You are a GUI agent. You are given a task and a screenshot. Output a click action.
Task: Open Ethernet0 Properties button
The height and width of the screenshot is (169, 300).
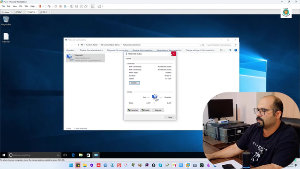(133, 110)
